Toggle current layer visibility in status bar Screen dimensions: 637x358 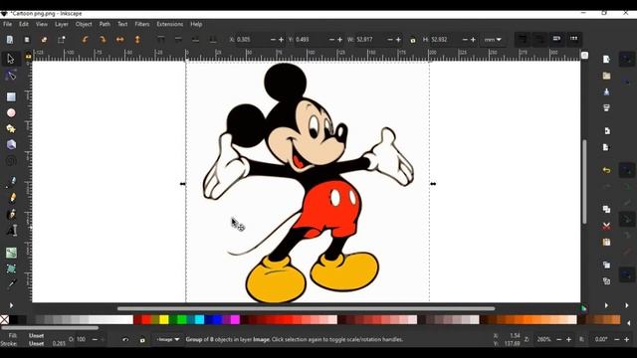(x=125, y=340)
